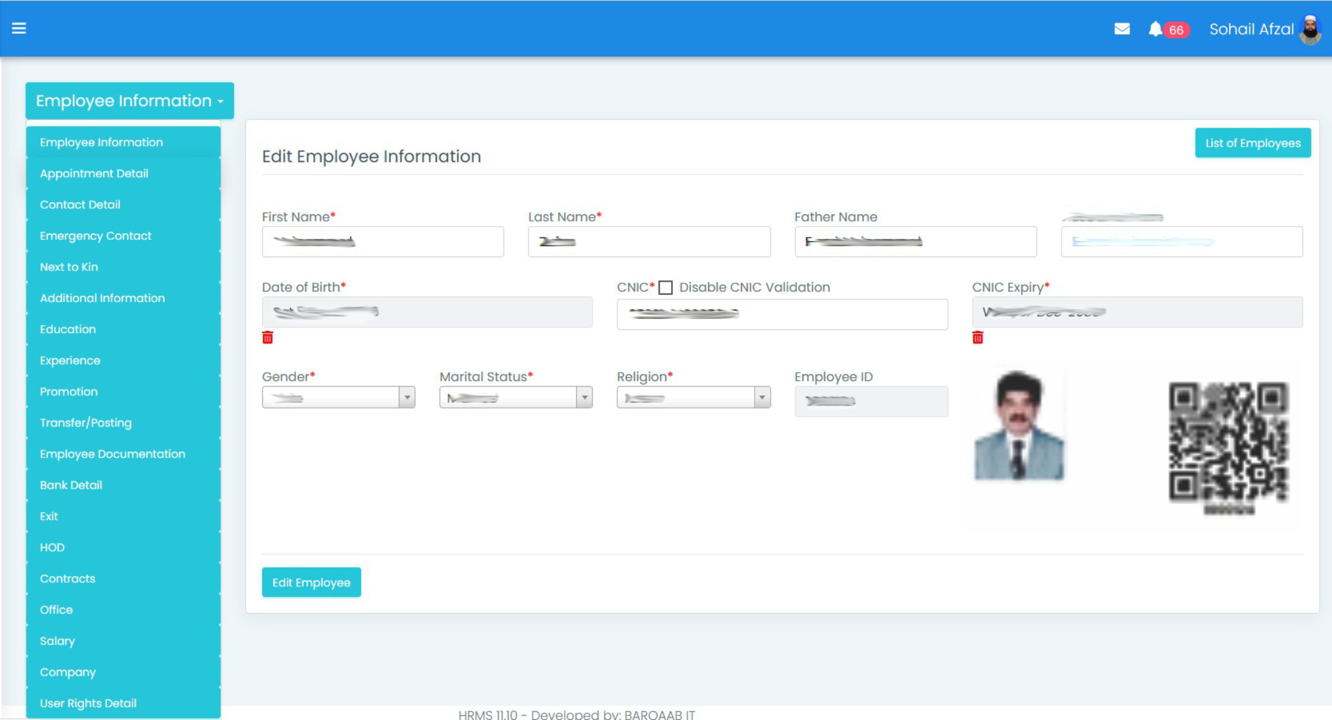Click the user avatar picture
The image size is (1332, 720).
(1311, 30)
